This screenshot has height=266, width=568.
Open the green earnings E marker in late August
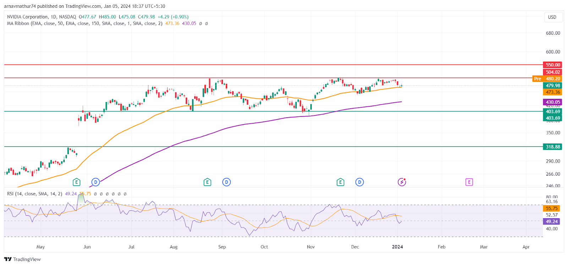207,182
